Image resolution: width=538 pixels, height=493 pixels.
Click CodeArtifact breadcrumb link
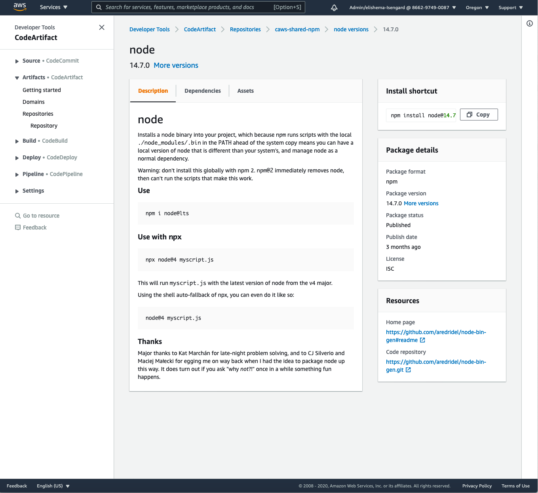[200, 29]
